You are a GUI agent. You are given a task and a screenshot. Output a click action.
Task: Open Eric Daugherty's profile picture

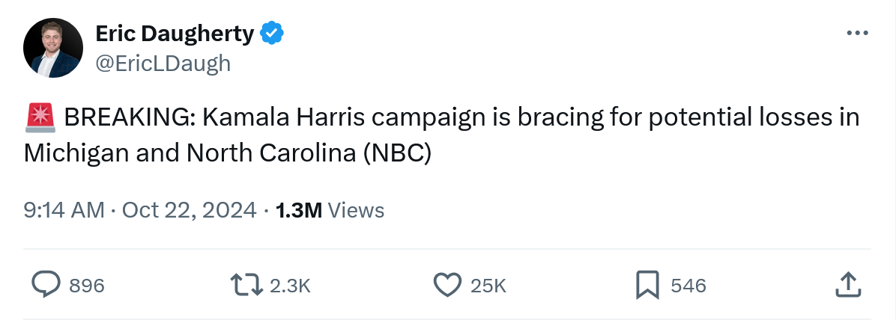click(52, 49)
